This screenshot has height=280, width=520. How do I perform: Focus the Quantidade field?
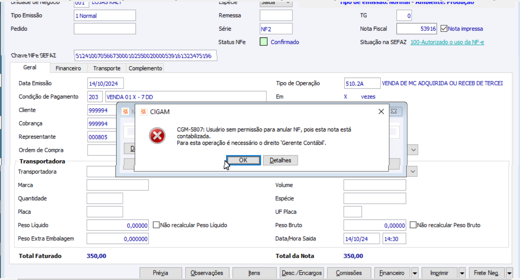(105, 198)
